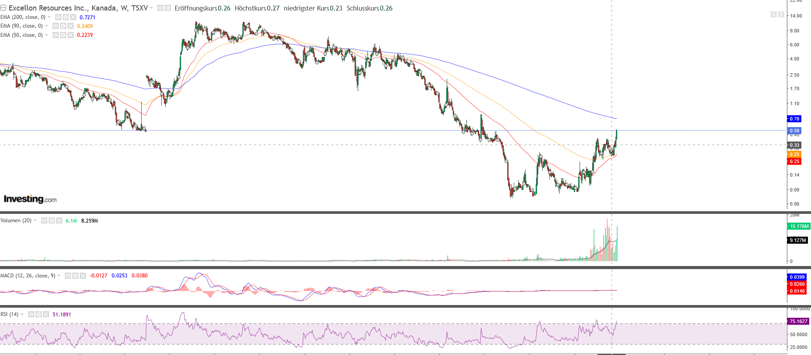Click the Investing.com logo link

click(30, 199)
